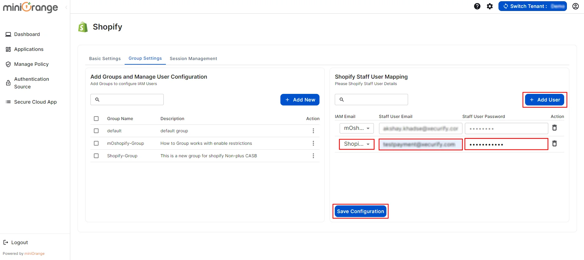
Task: Check the mOshopify-Group checkbox
Action: [96, 143]
